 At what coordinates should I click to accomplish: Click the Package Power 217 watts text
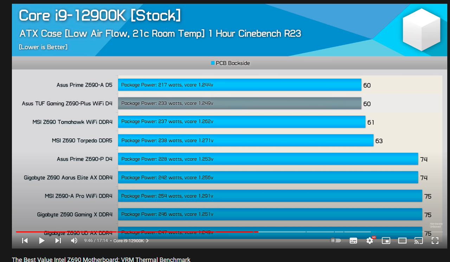(167, 85)
